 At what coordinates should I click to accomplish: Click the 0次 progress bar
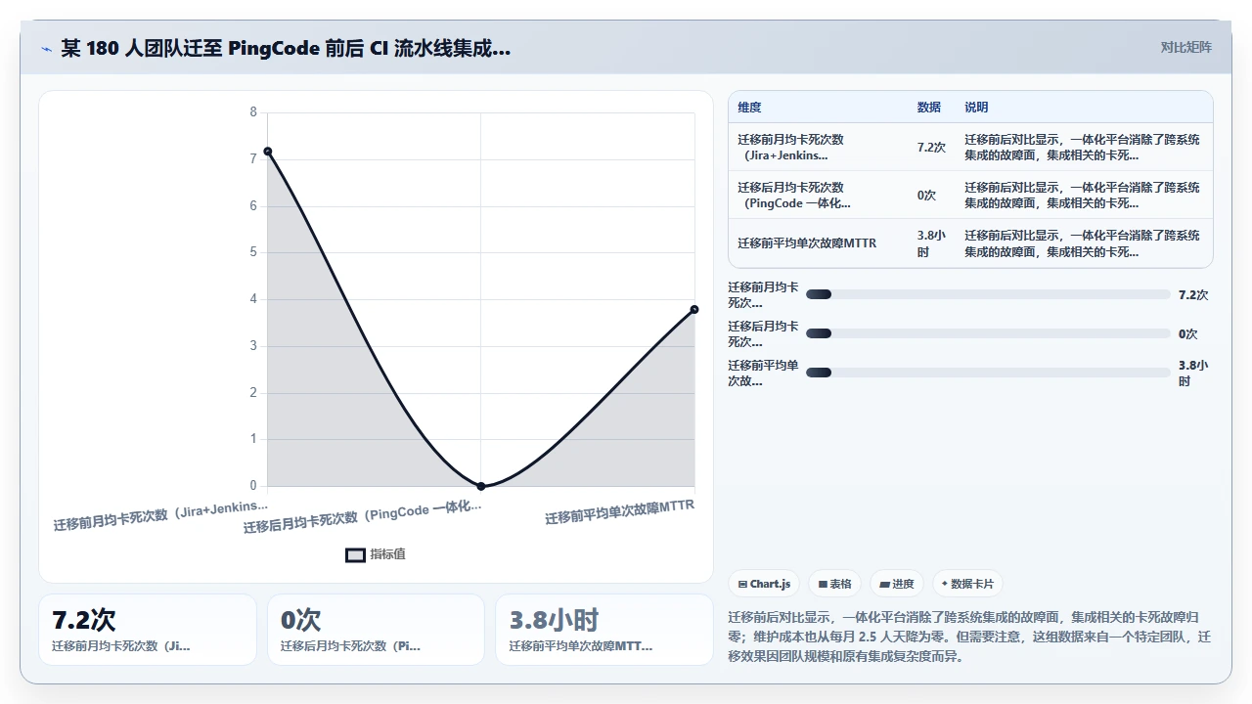pyautogui.click(x=988, y=333)
